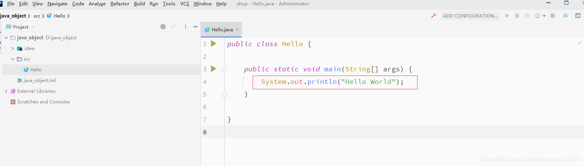Fold the main method start marker

click(224, 69)
